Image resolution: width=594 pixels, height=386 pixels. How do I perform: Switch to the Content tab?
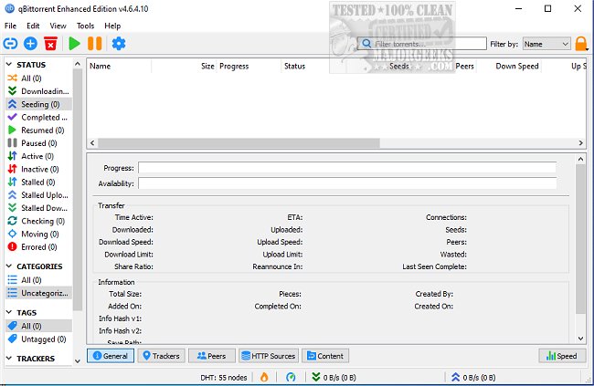click(325, 356)
